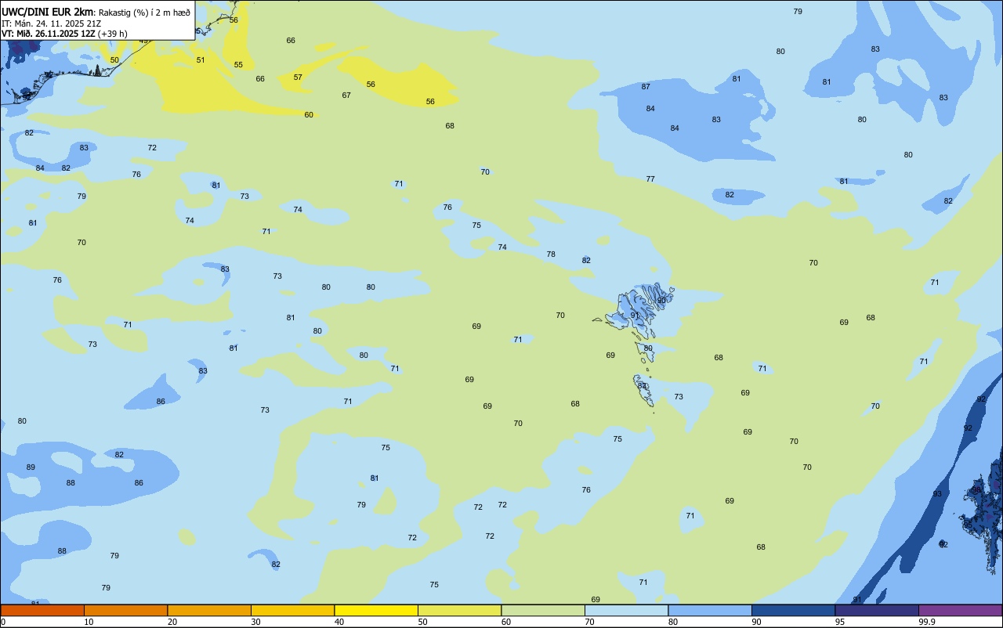Screen dimensions: 1003x628
Task: Click the '95' legend tick label
Action: tap(840, 622)
